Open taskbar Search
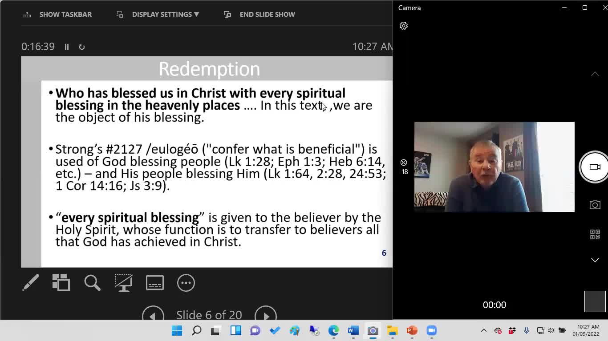The width and height of the screenshot is (608, 341). (196, 331)
